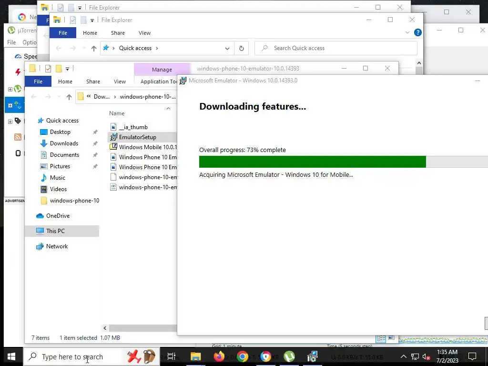
Task: Expand the first uTorrent tree node
Action: pos(10,89)
